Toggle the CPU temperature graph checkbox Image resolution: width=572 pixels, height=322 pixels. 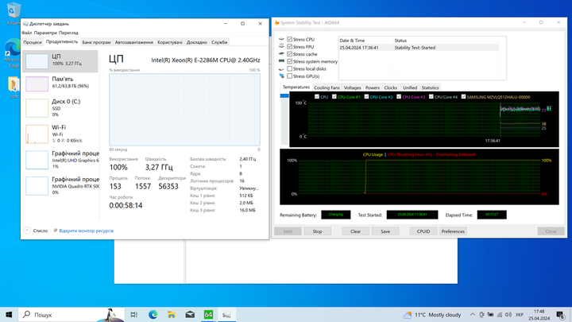(x=317, y=97)
